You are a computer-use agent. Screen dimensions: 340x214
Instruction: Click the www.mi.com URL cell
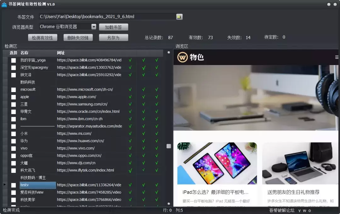74,134
